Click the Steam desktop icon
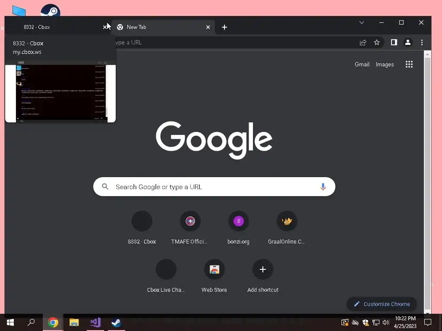 point(51,10)
